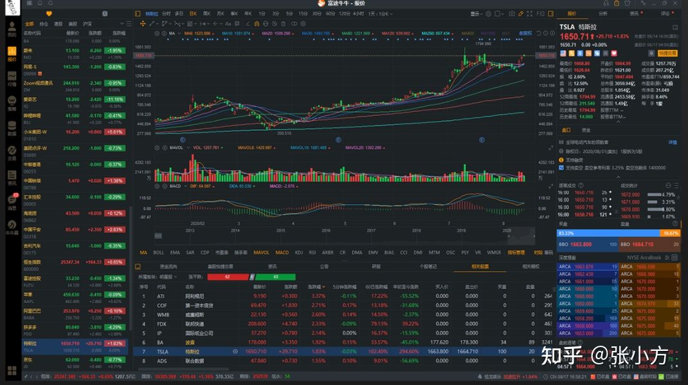Click the 前复权 adjustment button
688x385 pixels.
[525, 33]
